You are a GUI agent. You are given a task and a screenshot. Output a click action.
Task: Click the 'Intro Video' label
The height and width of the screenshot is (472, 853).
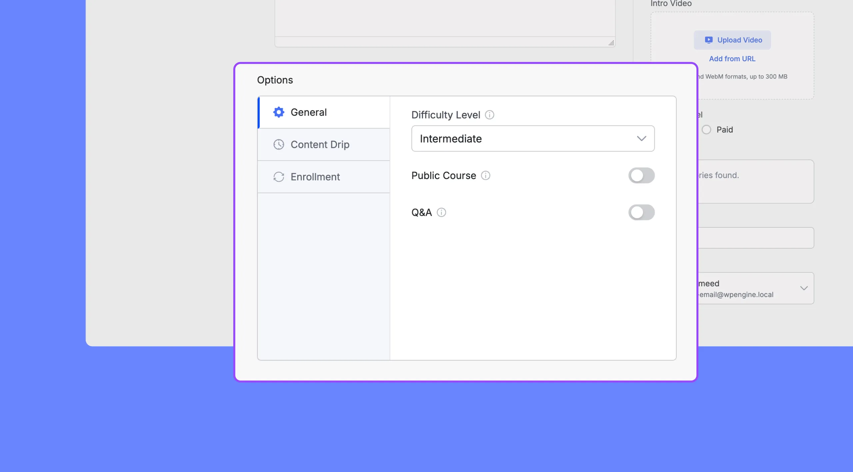coord(671,3)
